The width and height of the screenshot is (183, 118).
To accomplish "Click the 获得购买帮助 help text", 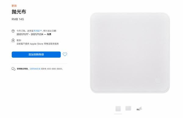I will point(22,69).
